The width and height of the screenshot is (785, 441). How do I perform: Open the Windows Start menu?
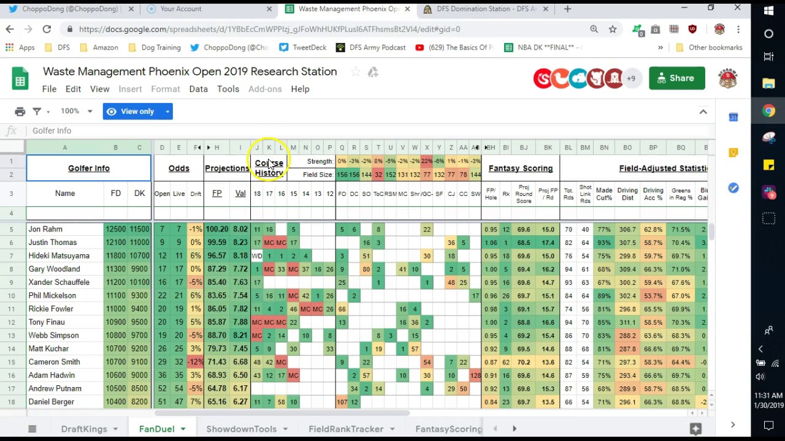click(768, 10)
